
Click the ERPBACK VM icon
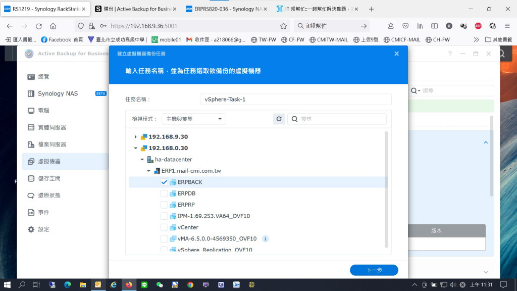[173, 182]
